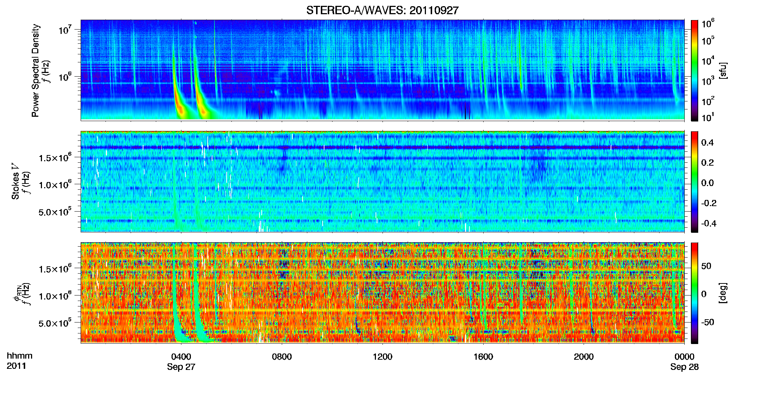Viewport: 765px width, 394px height.
Task: Click the 10^2 colorbar tick label
Action: point(708,101)
